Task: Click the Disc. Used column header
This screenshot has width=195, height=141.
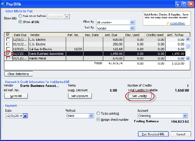Action: (134, 35)
